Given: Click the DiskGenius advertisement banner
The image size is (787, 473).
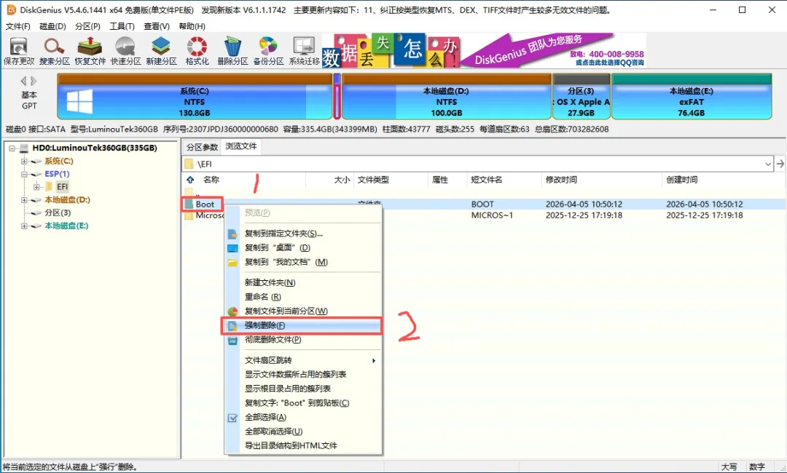Looking at the screenshot, I should (484, 51).
